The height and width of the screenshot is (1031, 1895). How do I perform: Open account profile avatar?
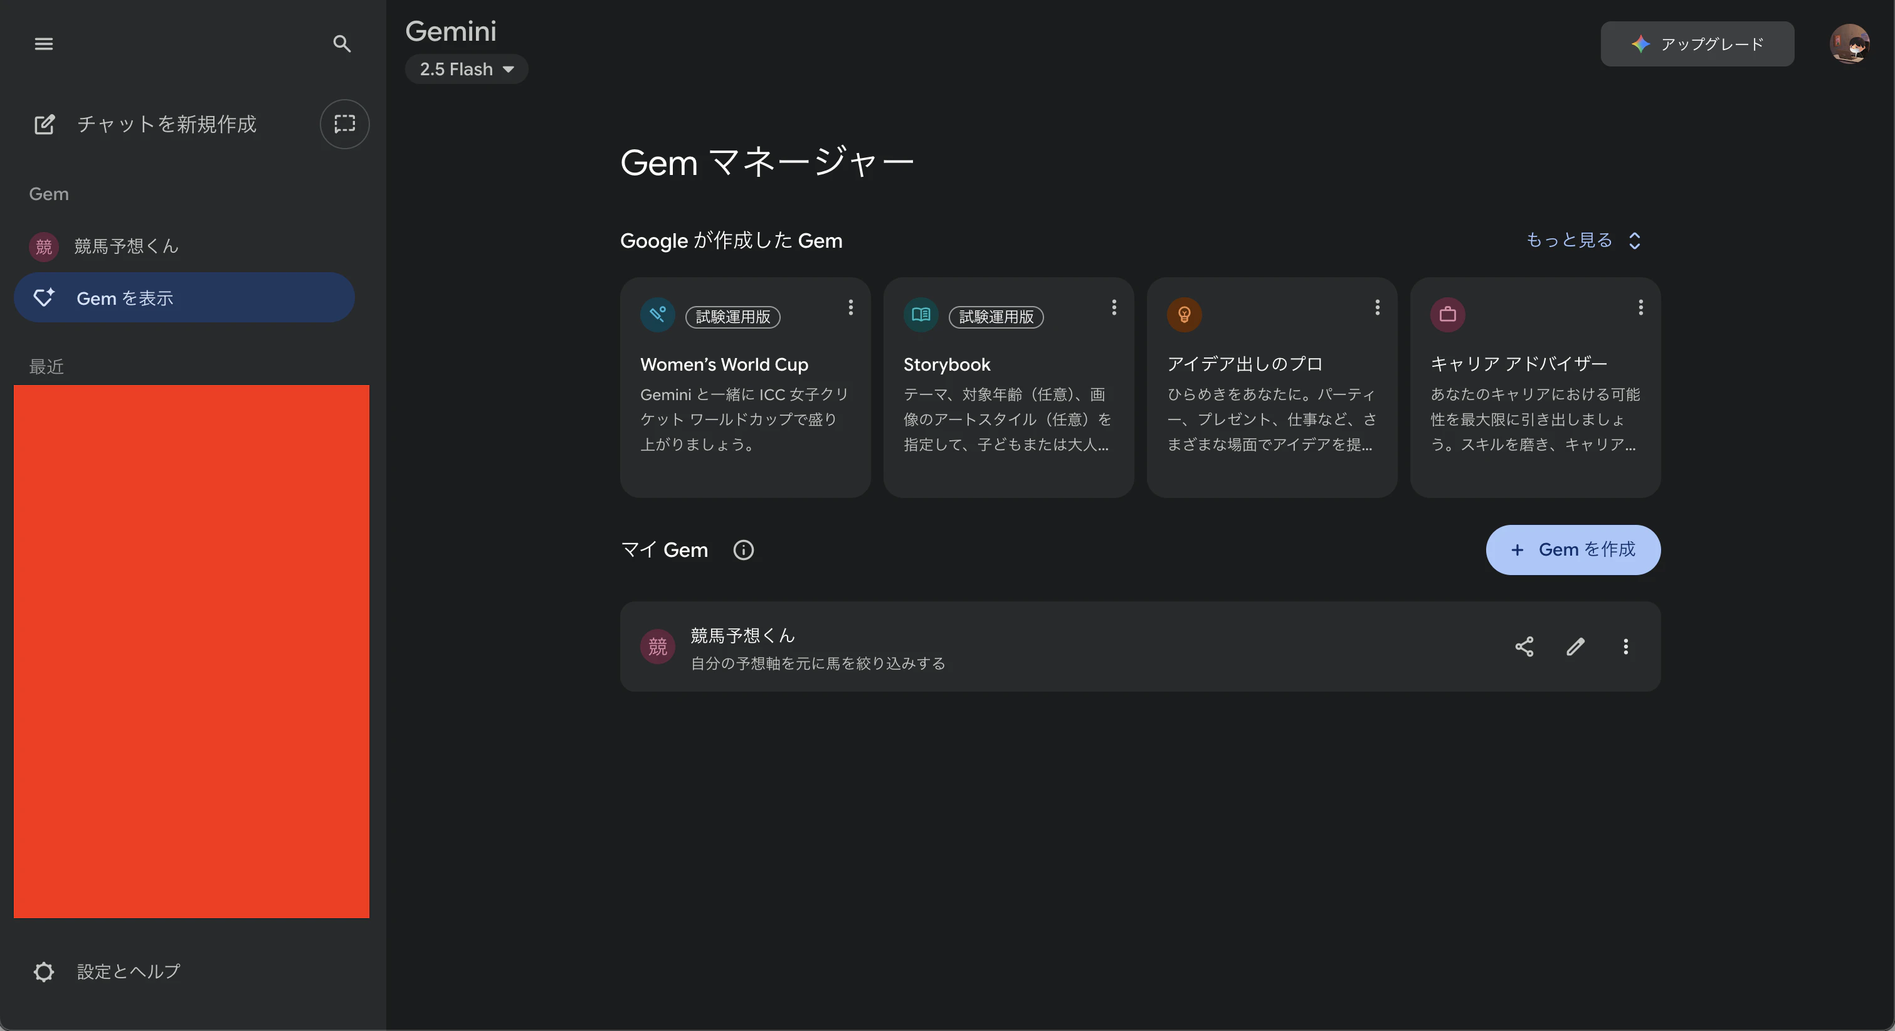point(1849,44)
